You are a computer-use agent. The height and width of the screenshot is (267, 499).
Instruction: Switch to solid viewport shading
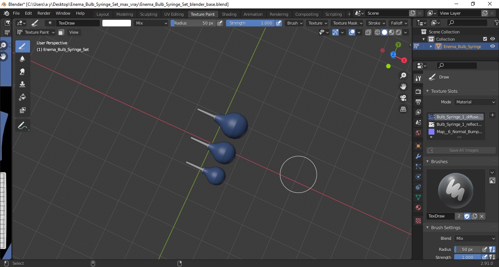tap(384, 32)
